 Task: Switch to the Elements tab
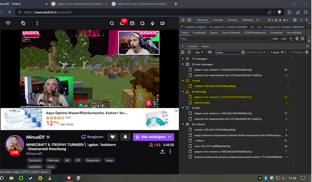click(203, 20)
